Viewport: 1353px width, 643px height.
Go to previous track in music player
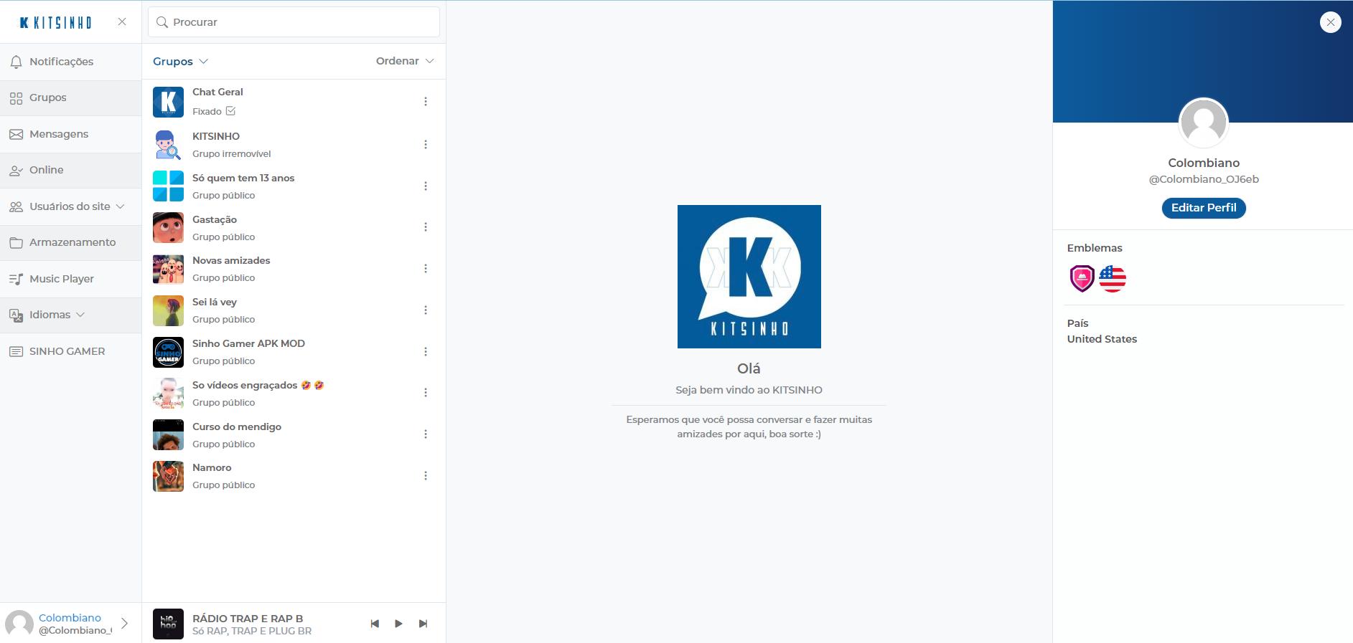(x=375, y=624)
